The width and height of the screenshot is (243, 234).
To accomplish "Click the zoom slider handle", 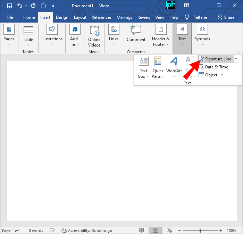I will (x=200, y=231).
